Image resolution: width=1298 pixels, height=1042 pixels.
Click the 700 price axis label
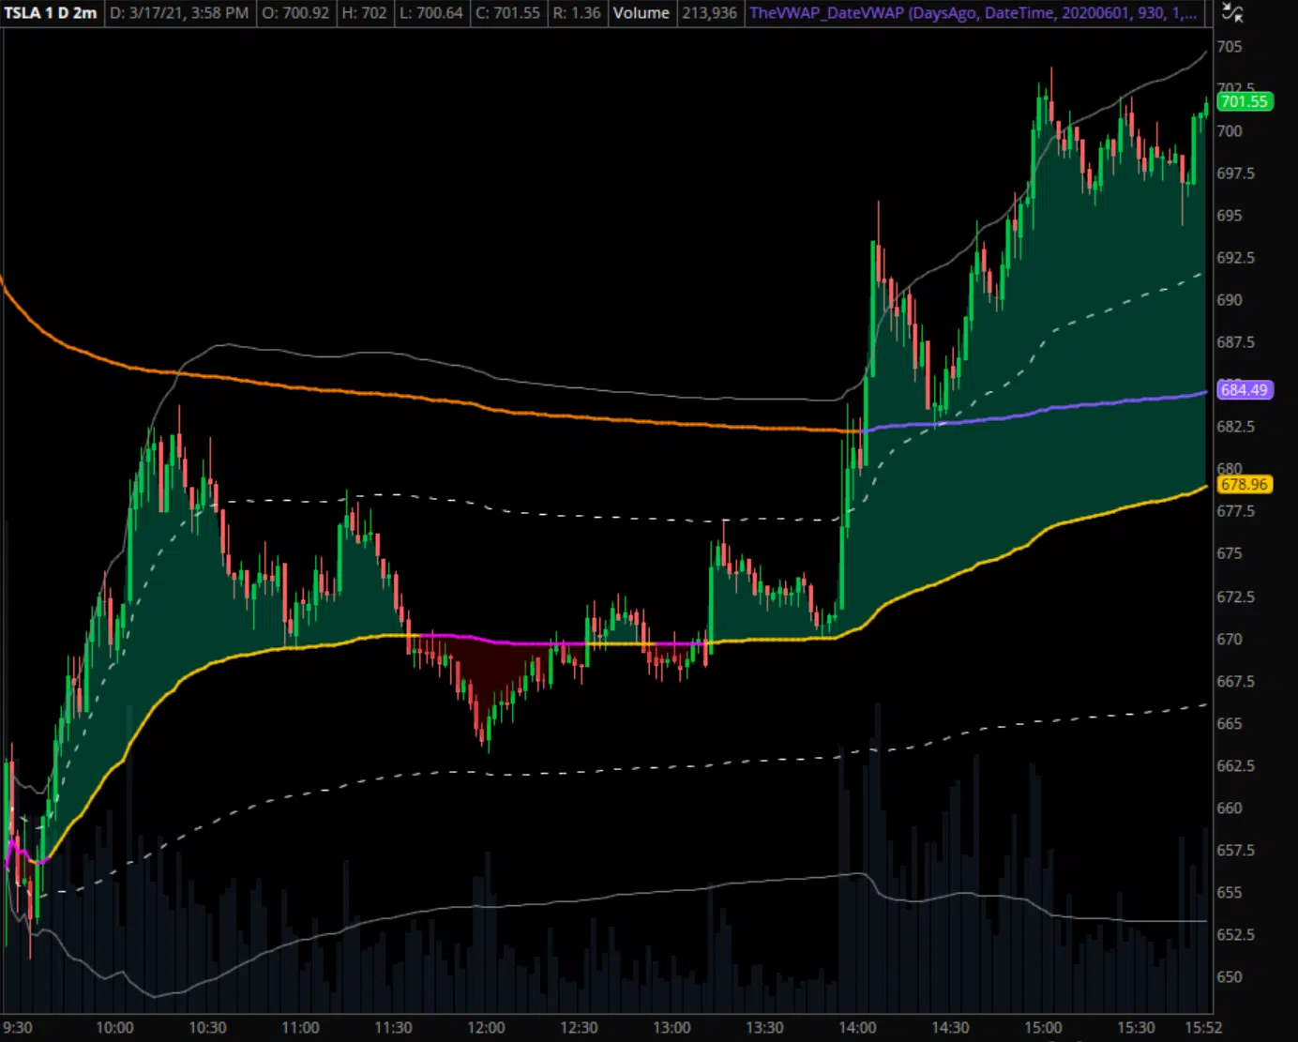[1229, 131]
